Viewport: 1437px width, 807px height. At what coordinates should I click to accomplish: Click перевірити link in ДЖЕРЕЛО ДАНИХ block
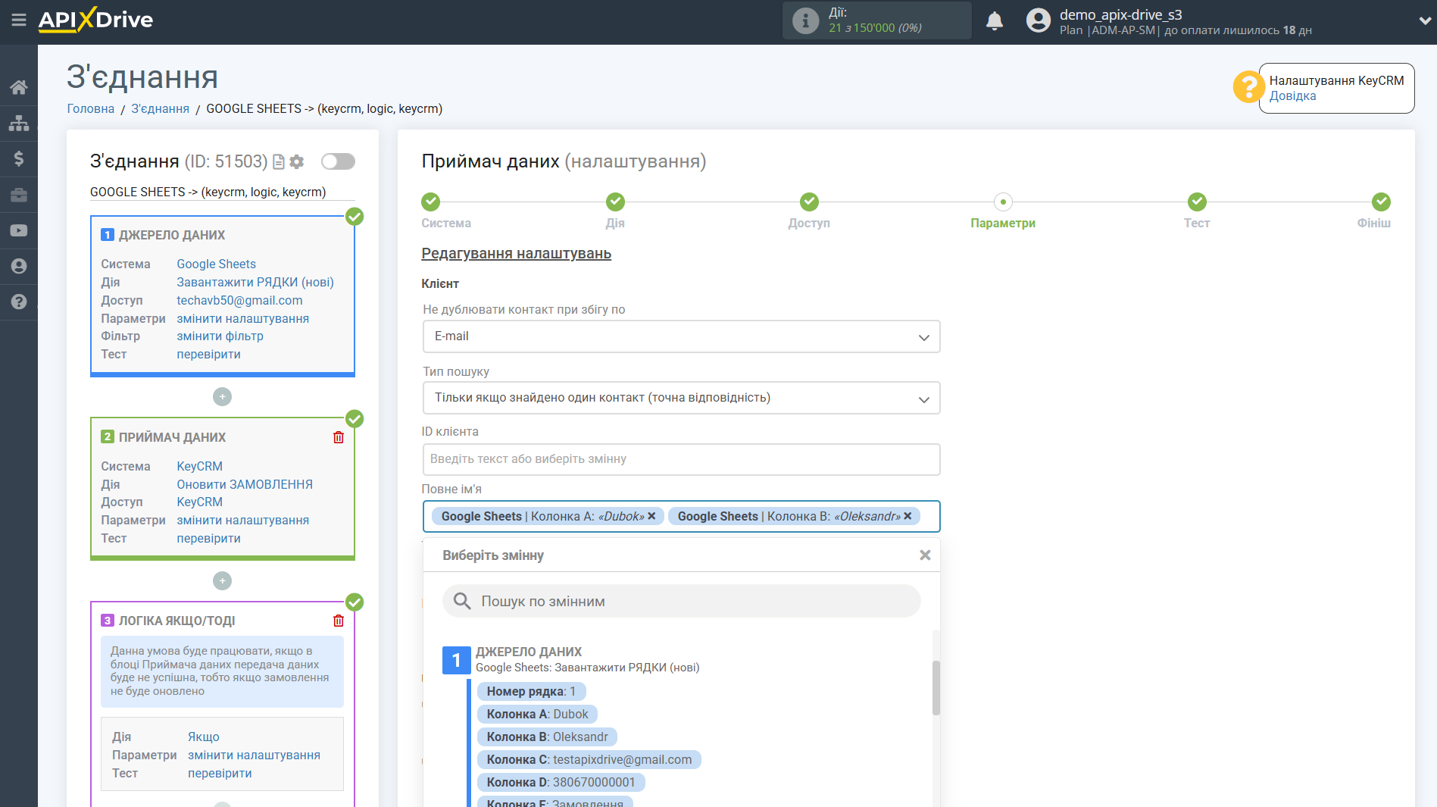209,354
